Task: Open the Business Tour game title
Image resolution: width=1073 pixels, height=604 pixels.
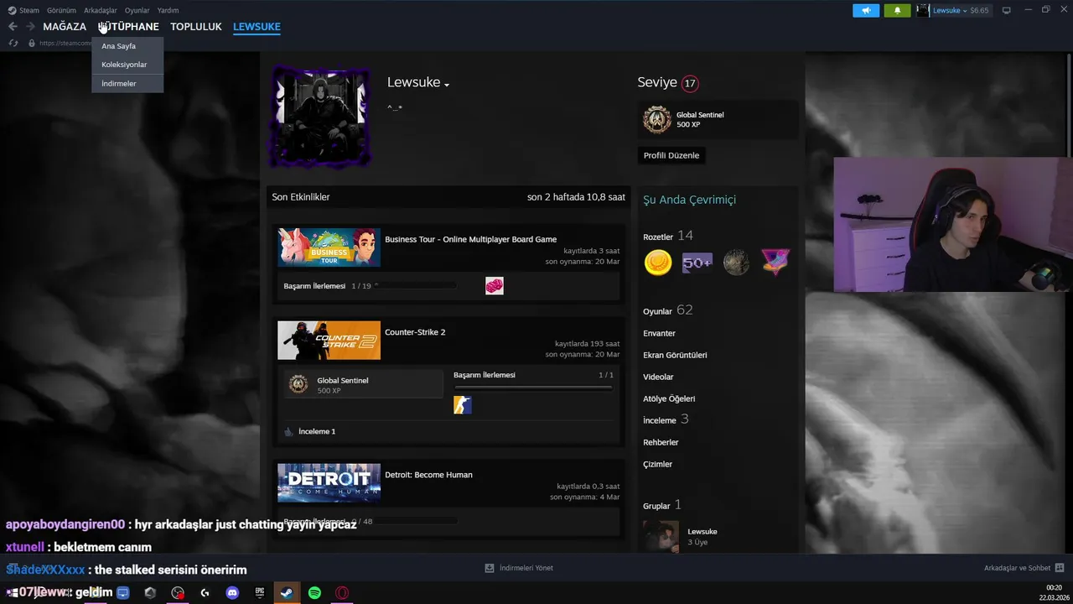Action: [470, 239]
